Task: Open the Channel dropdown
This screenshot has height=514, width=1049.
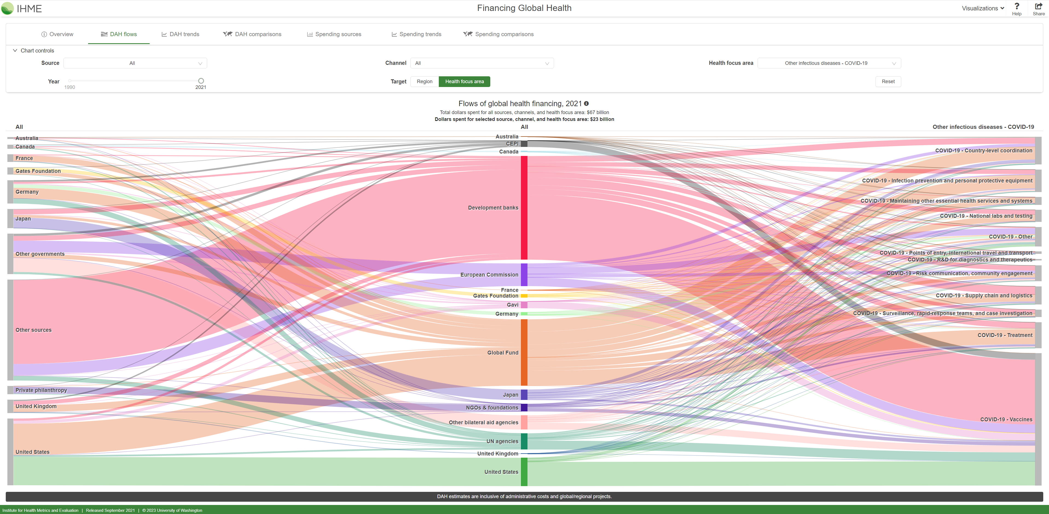Action: (x=482, y=63)
